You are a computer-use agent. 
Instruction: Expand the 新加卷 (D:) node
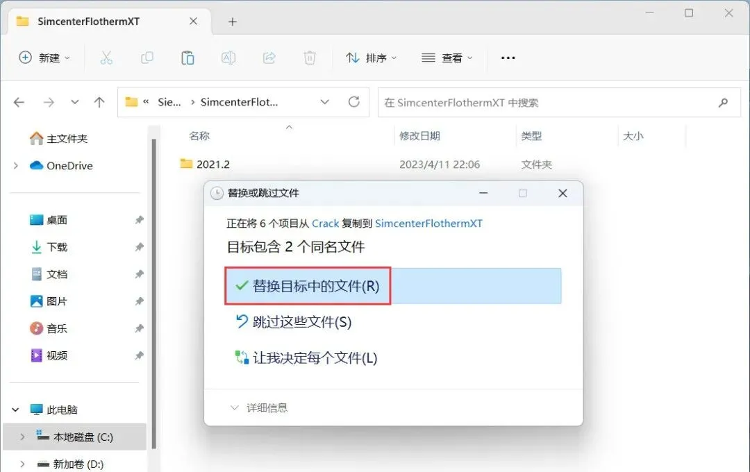click(x=22, y=464)
